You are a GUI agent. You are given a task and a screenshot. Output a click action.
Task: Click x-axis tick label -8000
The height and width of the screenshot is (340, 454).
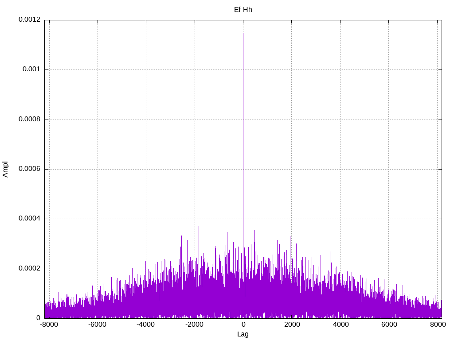49,325
